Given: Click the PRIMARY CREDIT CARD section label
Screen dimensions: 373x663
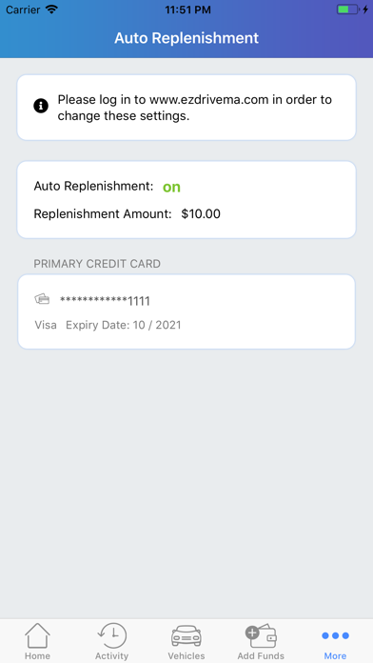Looking at the screenshot, I should point(97,264).
